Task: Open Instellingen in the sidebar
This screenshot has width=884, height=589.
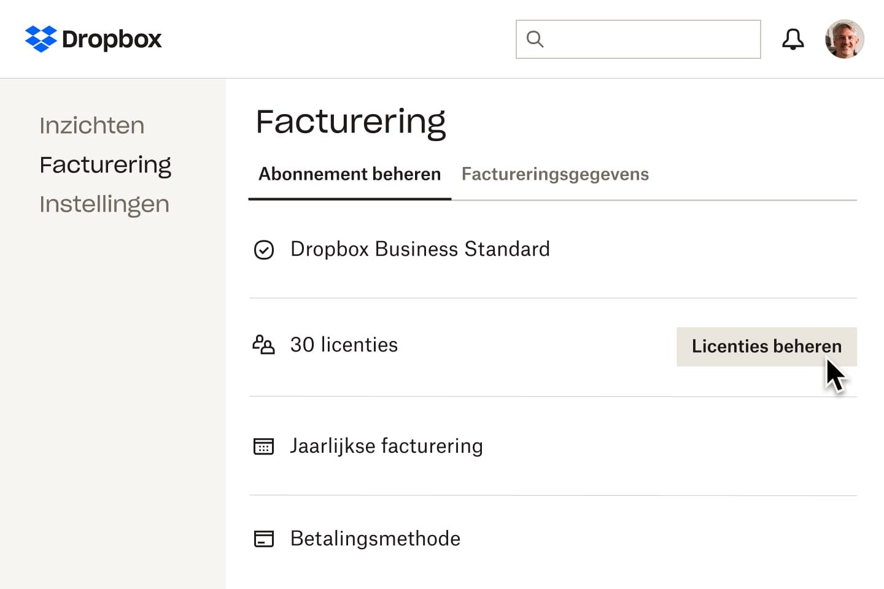Action: pyautogui.click(x=104, y=204)
